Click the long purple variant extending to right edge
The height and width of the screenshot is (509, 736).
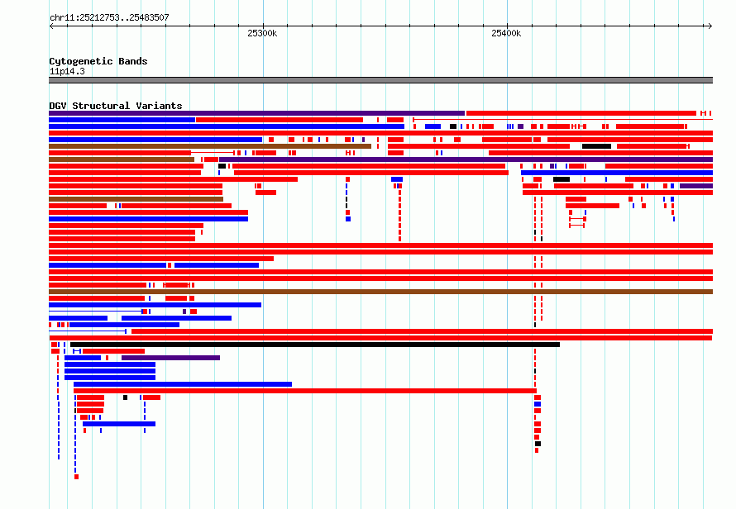click(x=466, y=159)
